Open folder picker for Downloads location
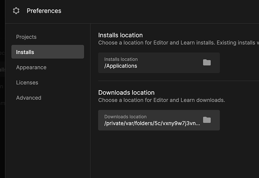 pos(207,120)
